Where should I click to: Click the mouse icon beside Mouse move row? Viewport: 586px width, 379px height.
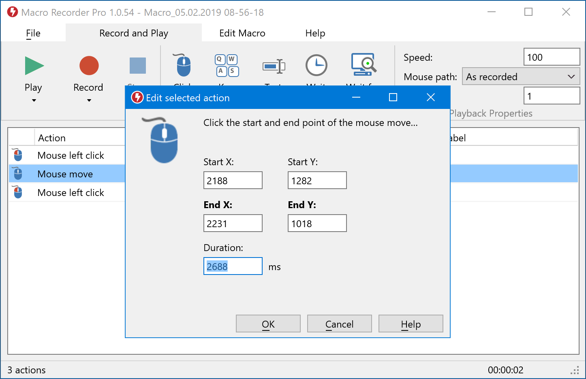[x=18, y=174]
